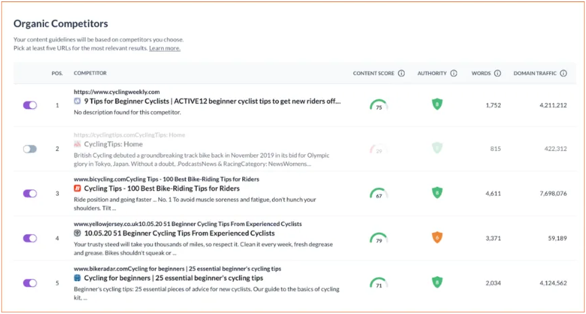Click the Content Score info icon
Image resolution: width=586 pixels, height=314 pixels.
tap(401, 73)
